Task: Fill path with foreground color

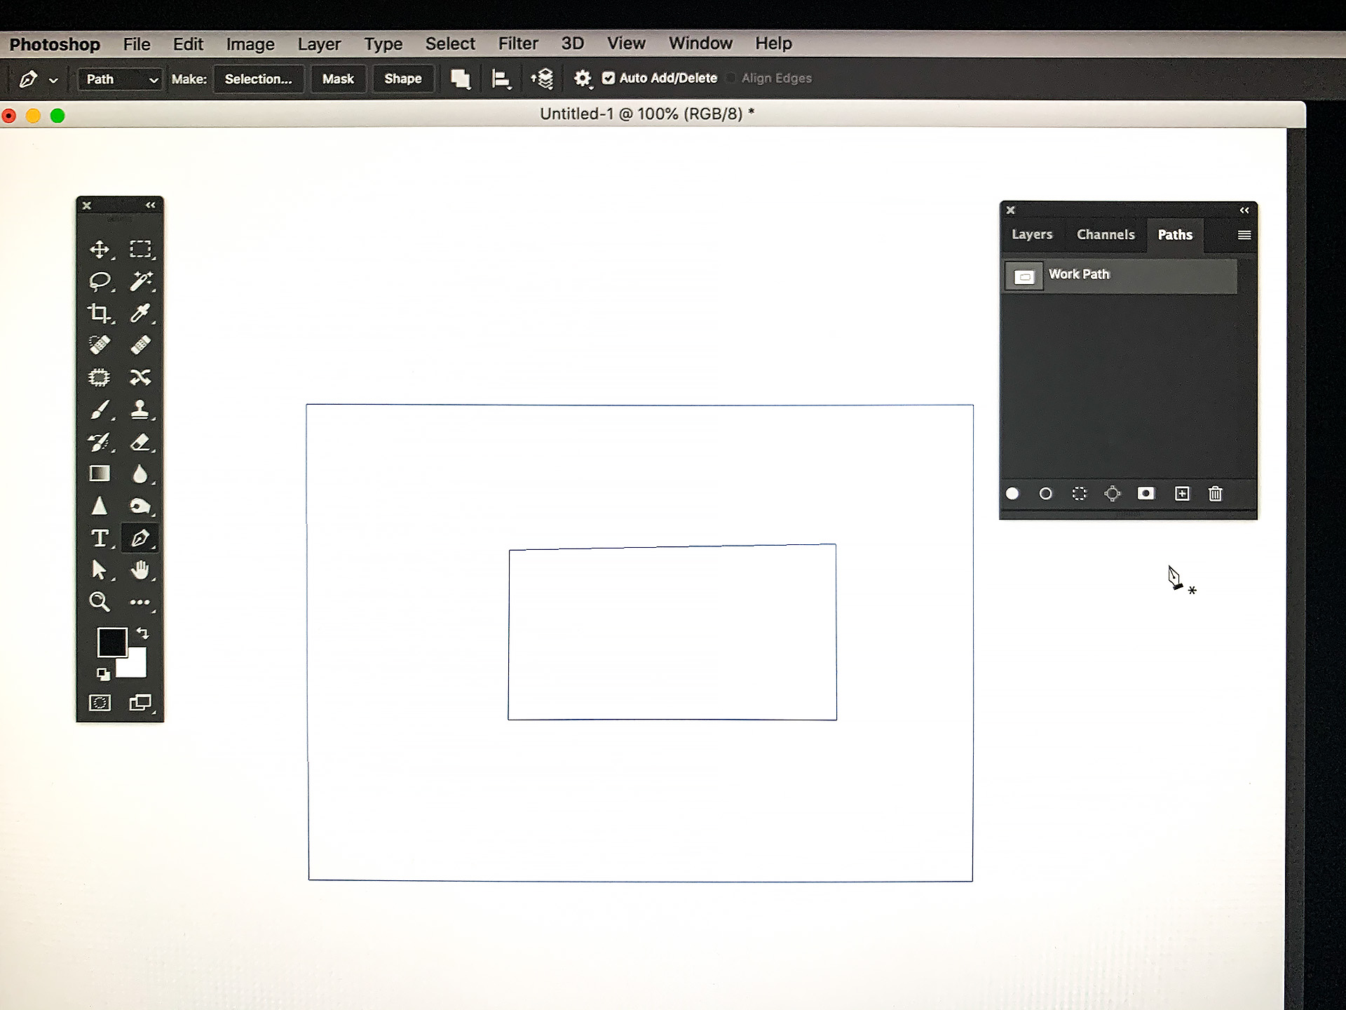Action: 1012,494
